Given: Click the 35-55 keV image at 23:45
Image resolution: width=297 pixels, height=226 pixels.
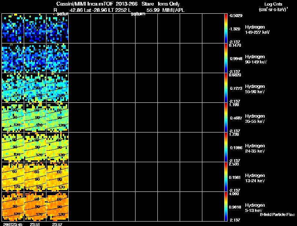Looking at the screenshot, I should 13,117.
